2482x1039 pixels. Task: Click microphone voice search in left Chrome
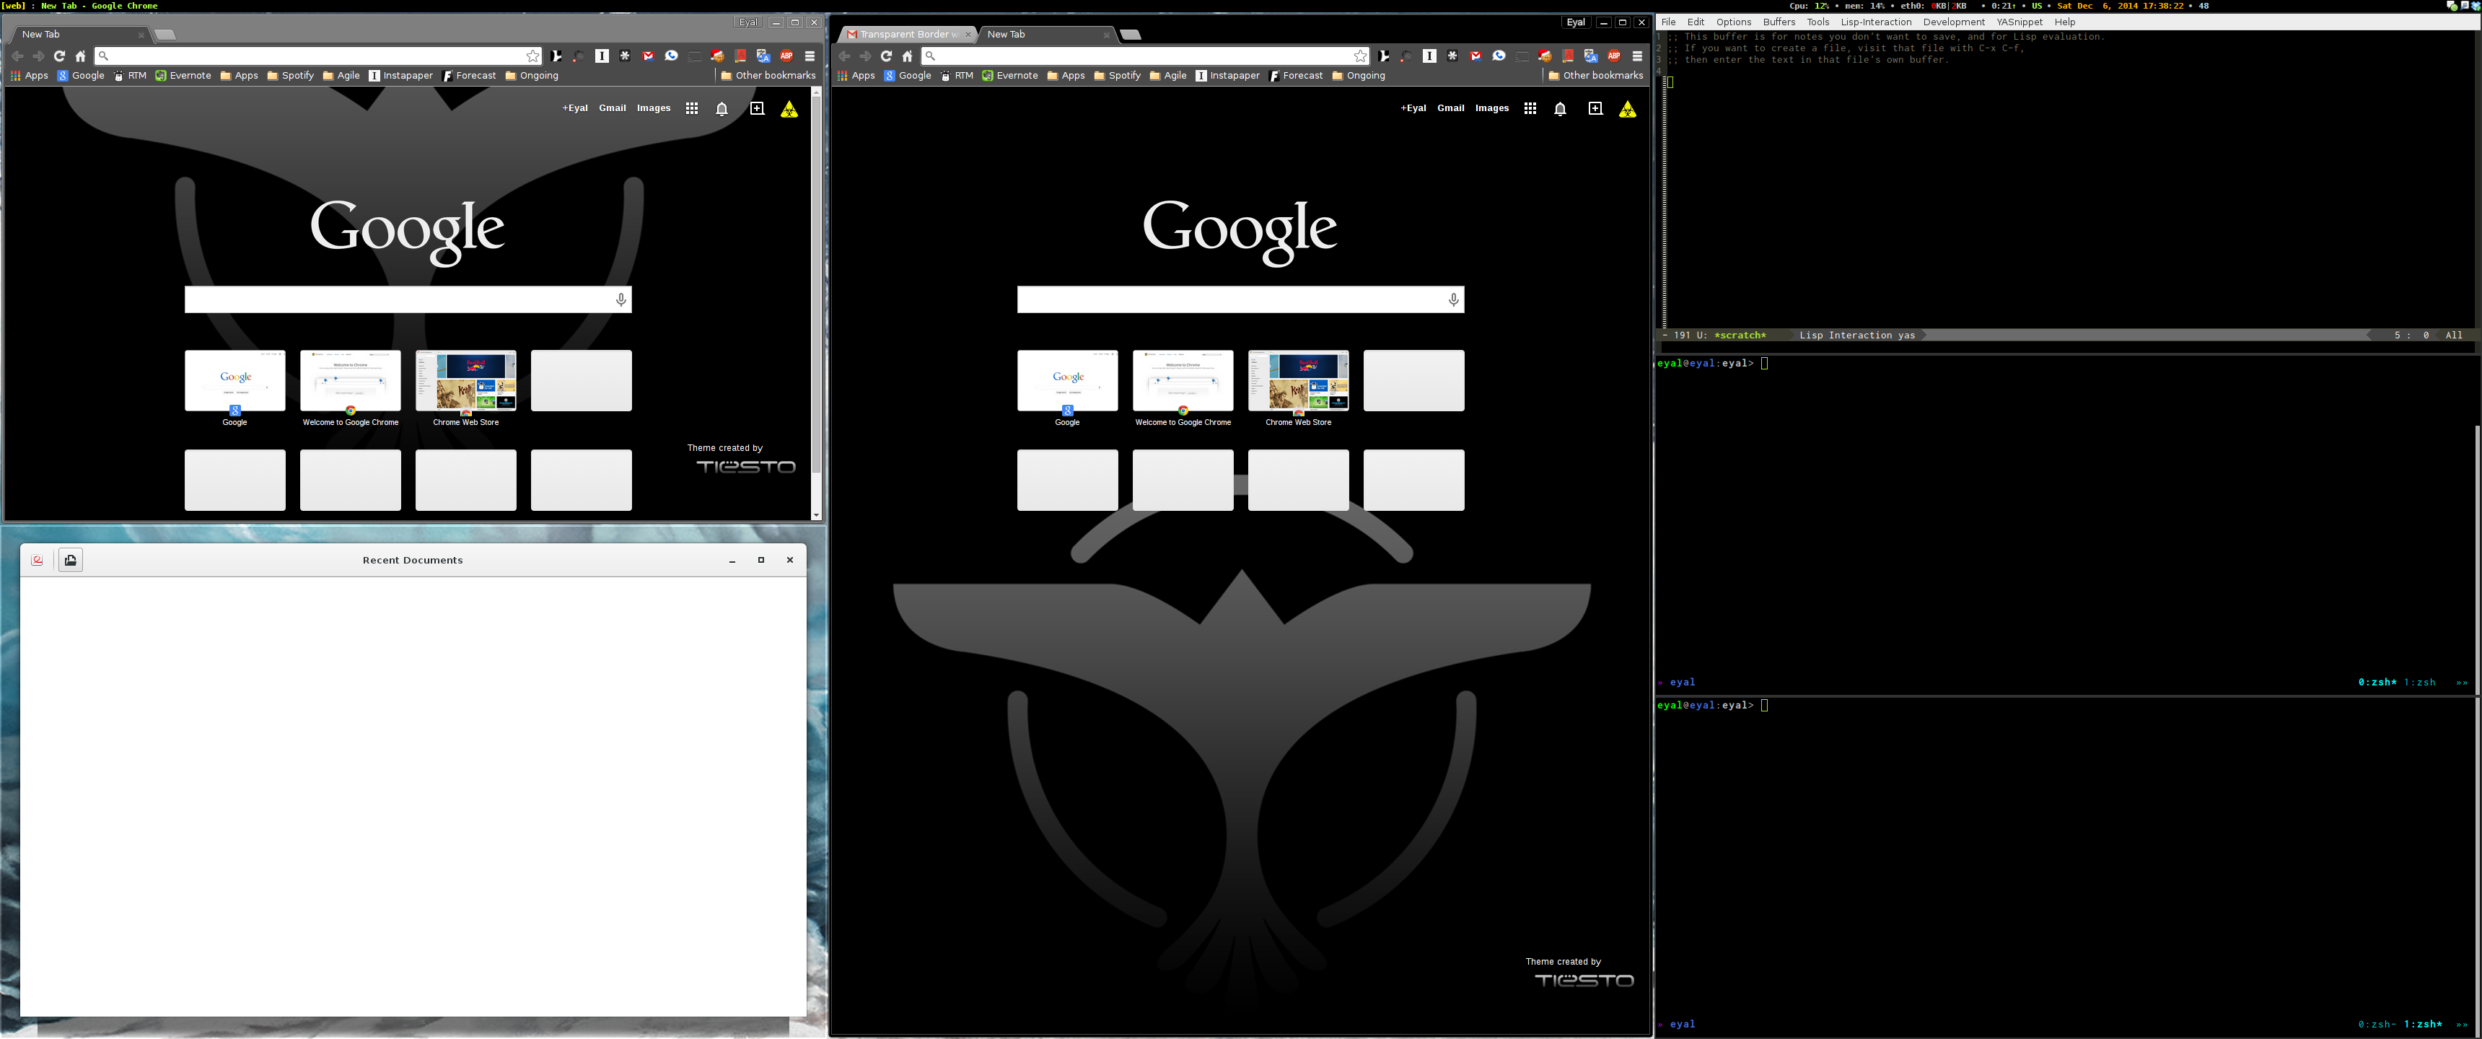621,299
